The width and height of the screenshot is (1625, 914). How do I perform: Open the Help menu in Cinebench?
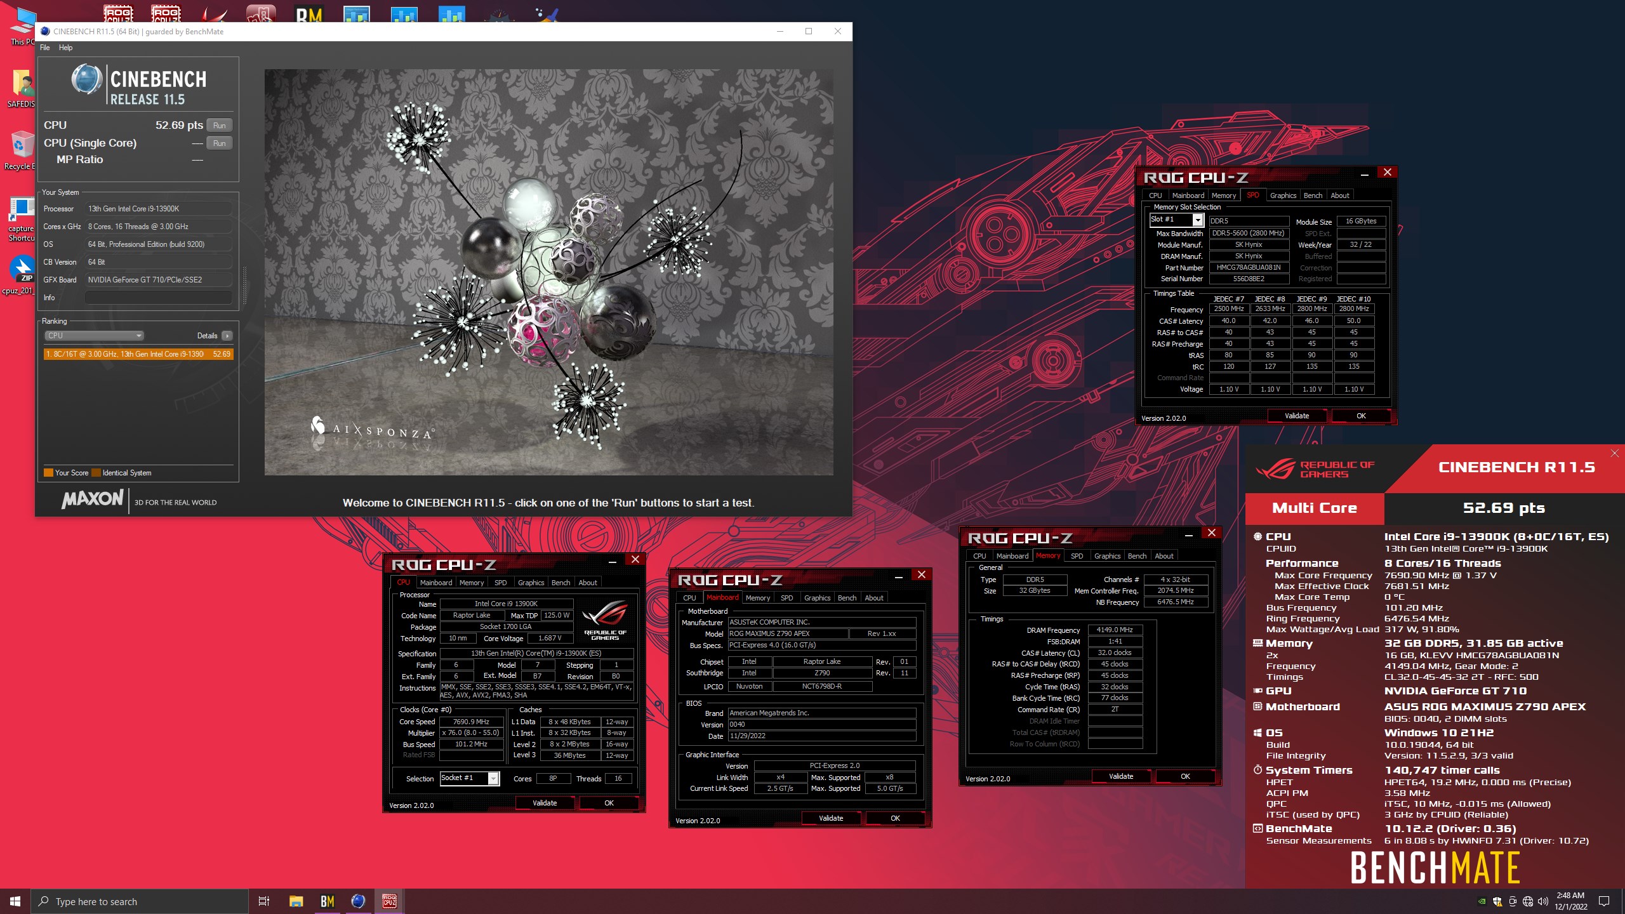(66, 48)
